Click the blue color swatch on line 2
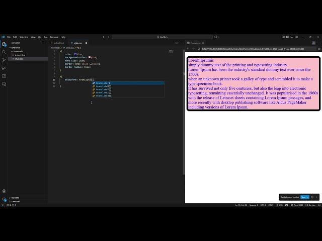 click(x=75, y=54)
